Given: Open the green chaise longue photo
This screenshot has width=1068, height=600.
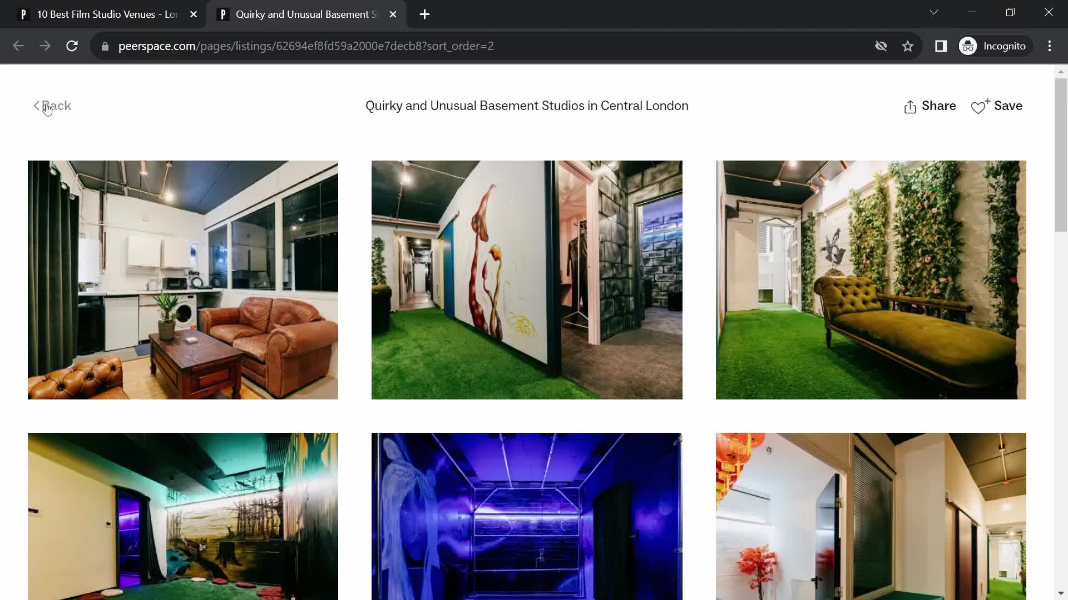Looking at the screenshot, I should pos(871,280).
